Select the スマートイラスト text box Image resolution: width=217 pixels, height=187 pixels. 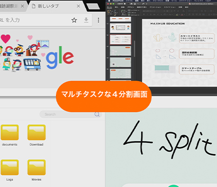pos(196,38)
